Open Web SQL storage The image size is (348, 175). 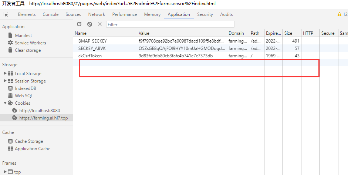pyautogui.click(x=24, y=96)
